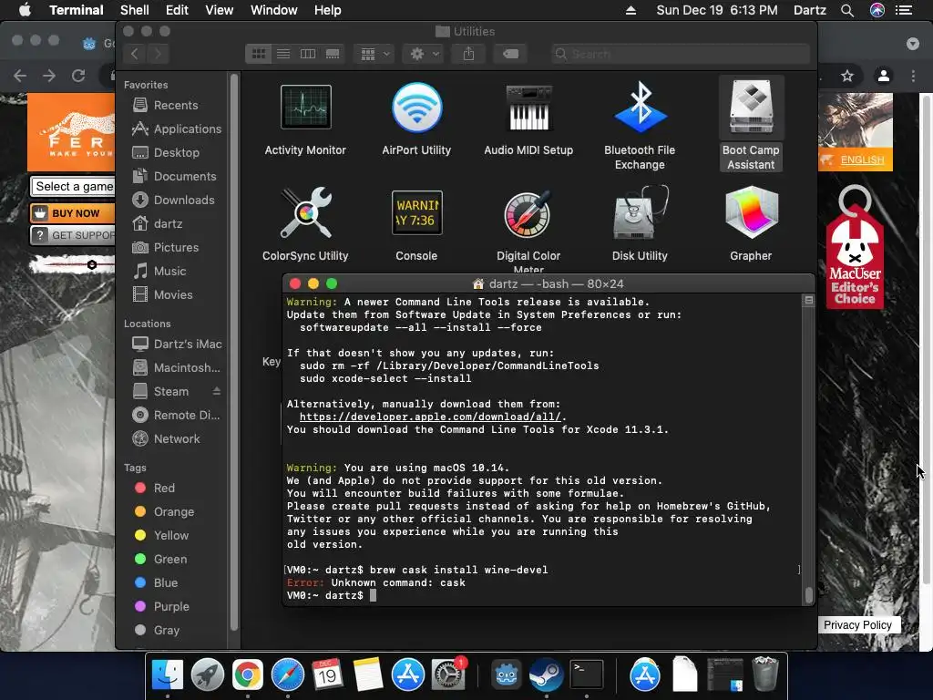Open Spotlight search in menu bar
The height and width of the screenshot is (700, 933).
[x=847, y=10]
